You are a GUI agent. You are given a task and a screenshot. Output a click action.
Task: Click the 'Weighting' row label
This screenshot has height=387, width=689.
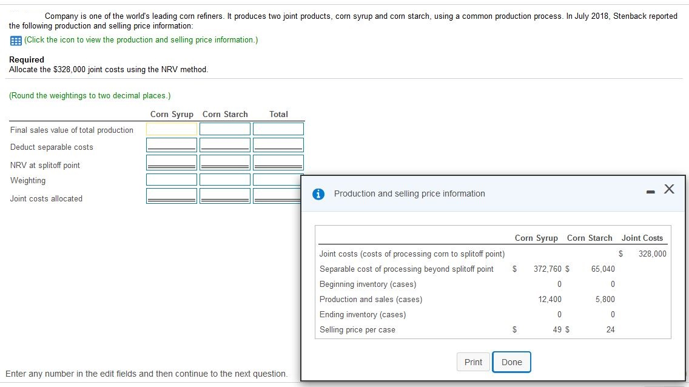(28, 181)
